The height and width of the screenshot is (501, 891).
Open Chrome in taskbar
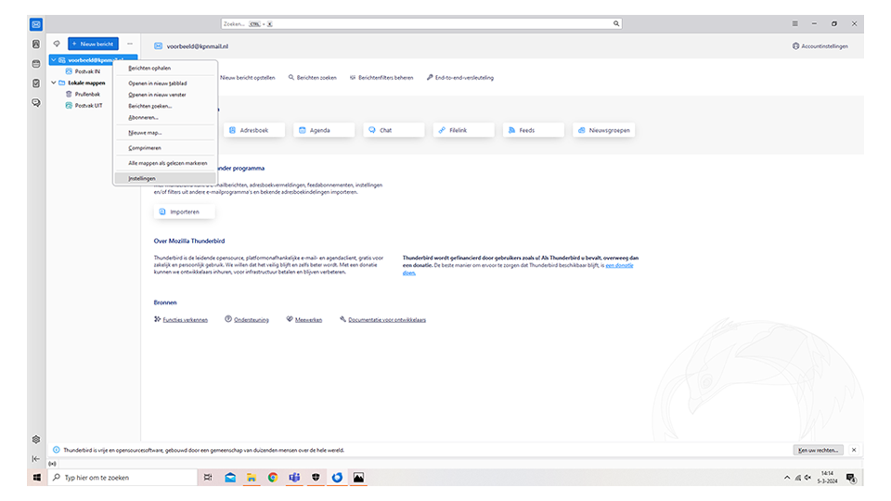[x=273, y=478]
